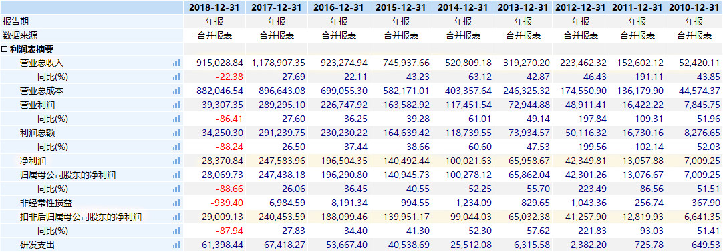Select the 2010-12-31 column header
The width and height of the screenshot is (723, 252).
[694, 7]
